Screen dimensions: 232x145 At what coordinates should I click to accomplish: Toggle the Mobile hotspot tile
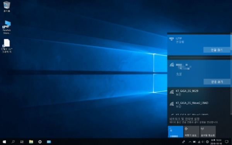(208, 131)
